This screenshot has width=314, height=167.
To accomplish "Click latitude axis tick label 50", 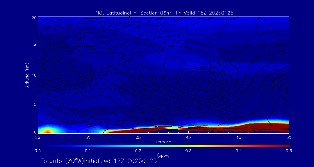I will point(289,137).
